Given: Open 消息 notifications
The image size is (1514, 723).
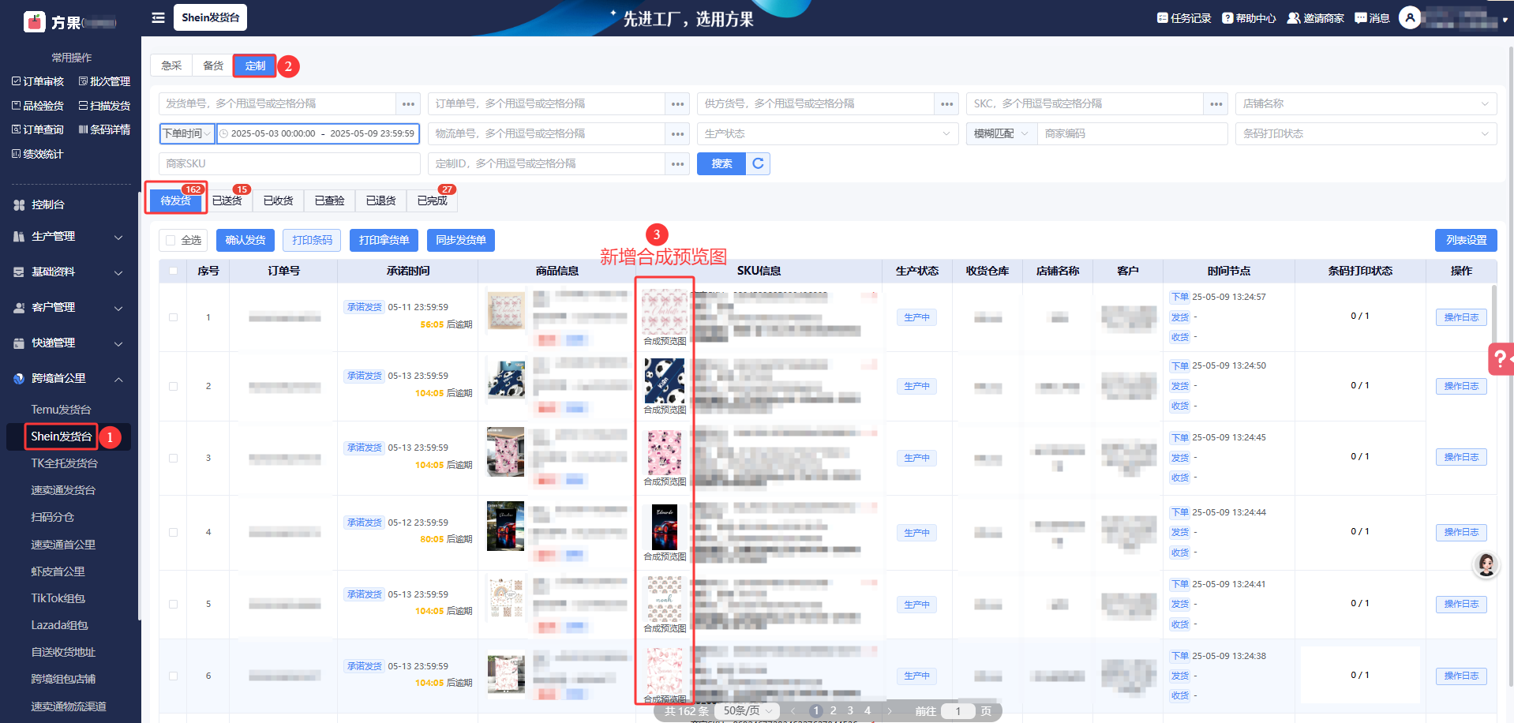Looking at the screenshot, I should 1372,18.
